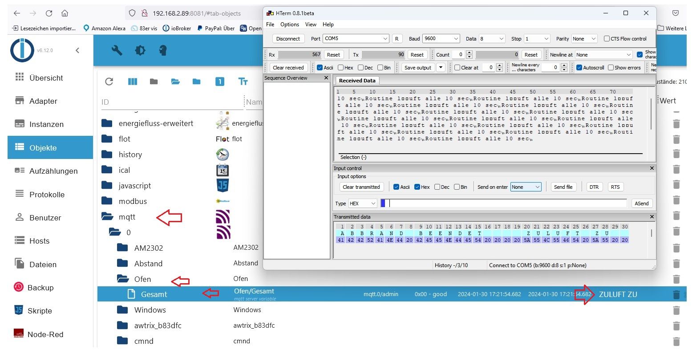The height and width of the screenshot is (354, 692).
Task: Toggle the DTR button
Action: 594,187
